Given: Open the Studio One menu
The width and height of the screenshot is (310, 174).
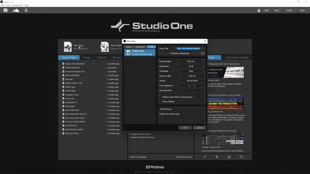Looking at the screenshot, I should 17,5.
